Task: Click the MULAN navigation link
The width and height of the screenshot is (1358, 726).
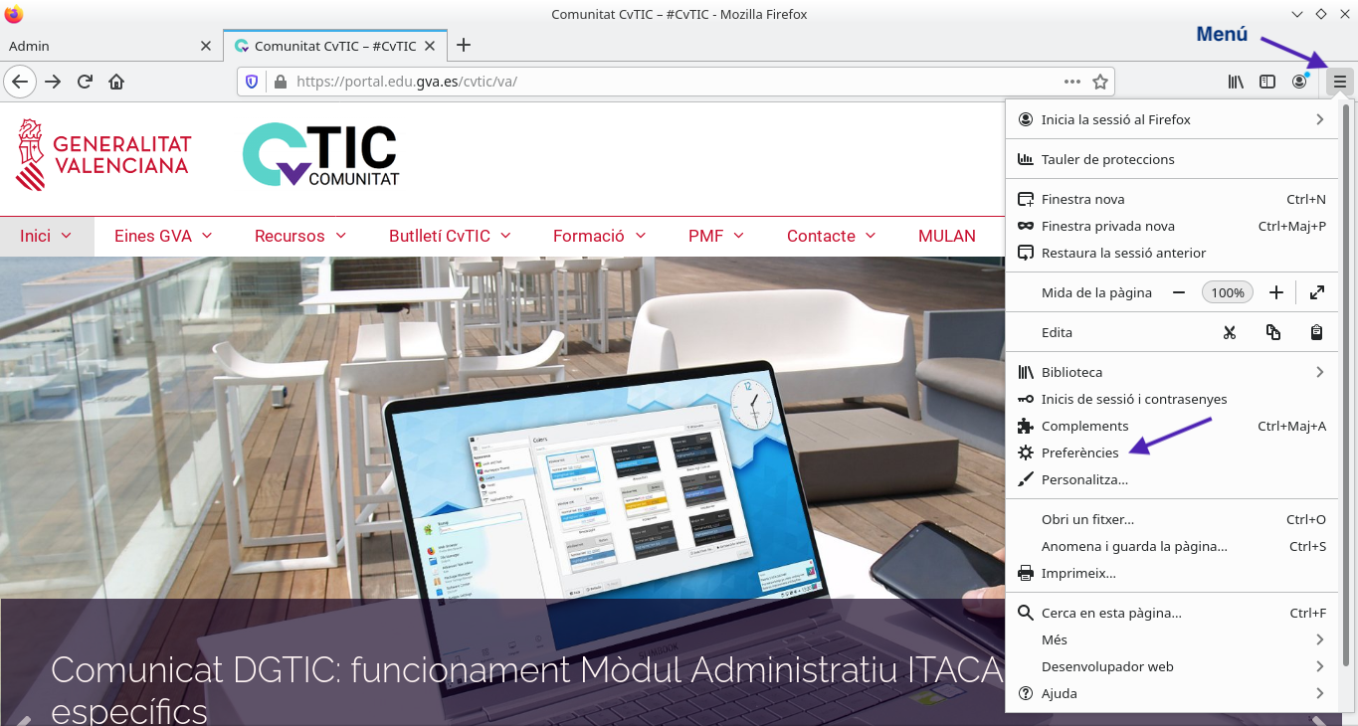Action: click(947, 236)
